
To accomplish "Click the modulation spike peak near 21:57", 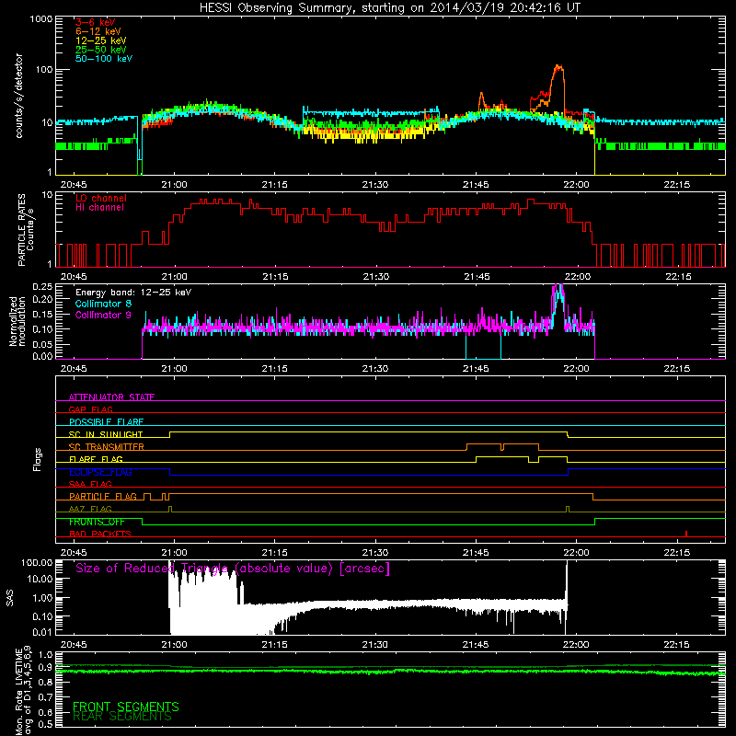I will pos(558,287).
